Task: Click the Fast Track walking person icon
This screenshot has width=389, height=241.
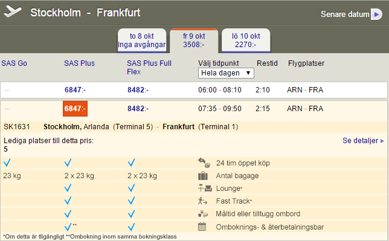Action: click(202, 201)
